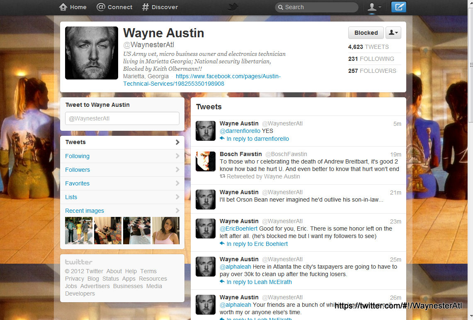
Task: Open About link in footer
Action: (114, 271)
